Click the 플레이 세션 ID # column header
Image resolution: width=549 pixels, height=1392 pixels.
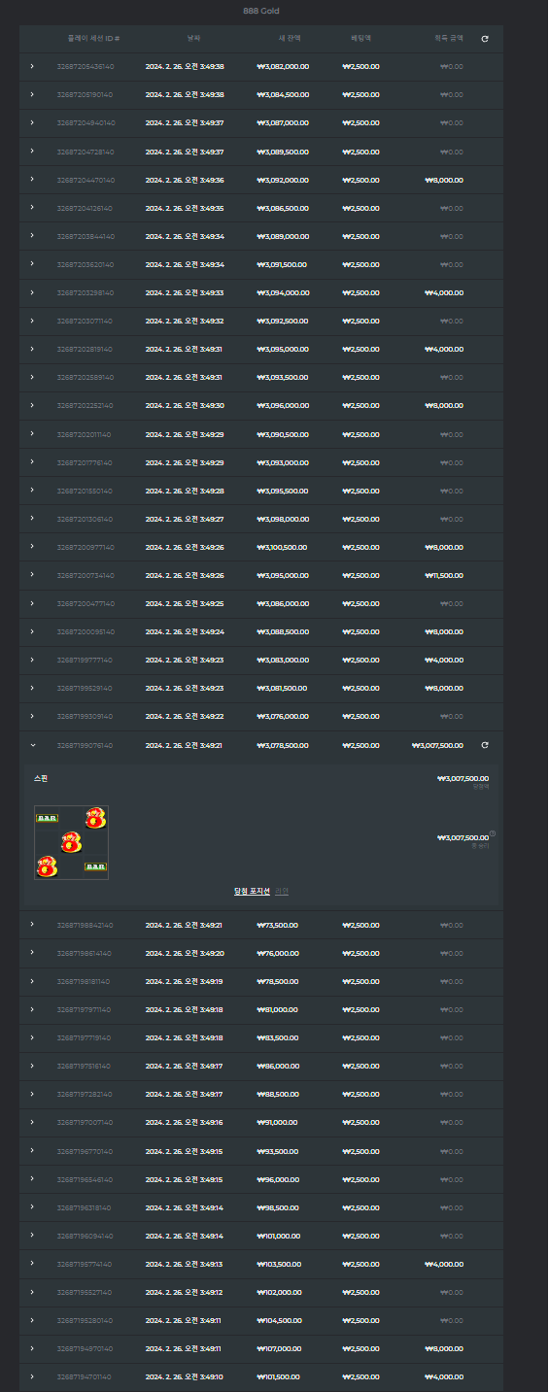tap(93, 39)
